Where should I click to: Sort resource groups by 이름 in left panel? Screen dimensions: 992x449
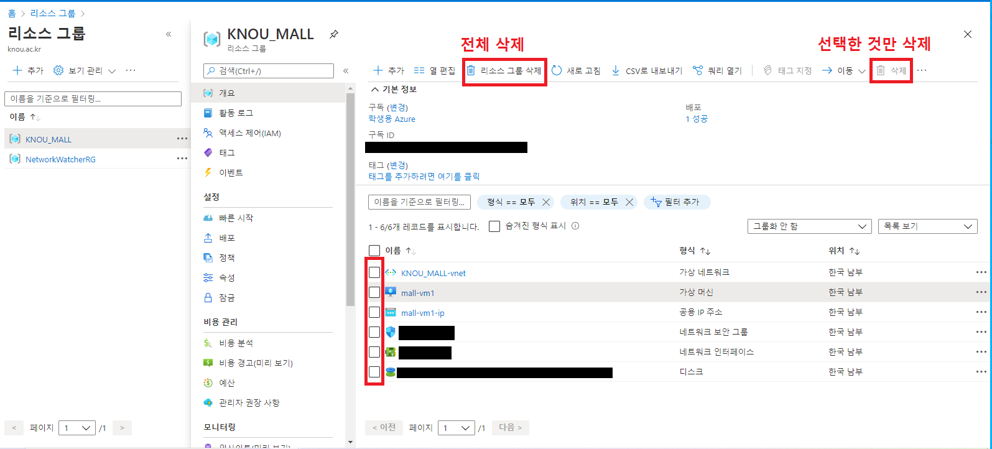click(x=25, y=117)
